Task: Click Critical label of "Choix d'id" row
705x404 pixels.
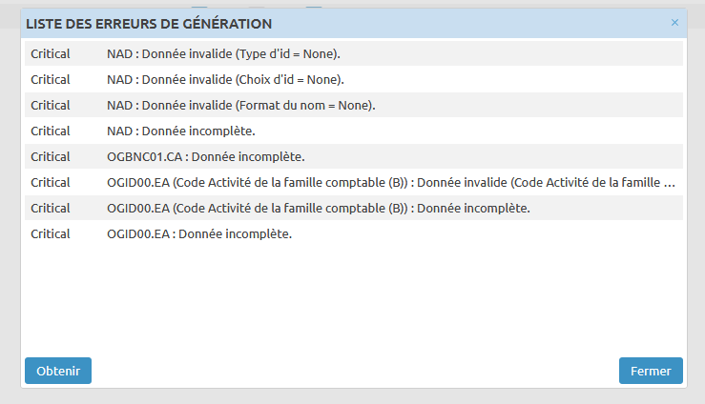Action: tap(51, 79)
